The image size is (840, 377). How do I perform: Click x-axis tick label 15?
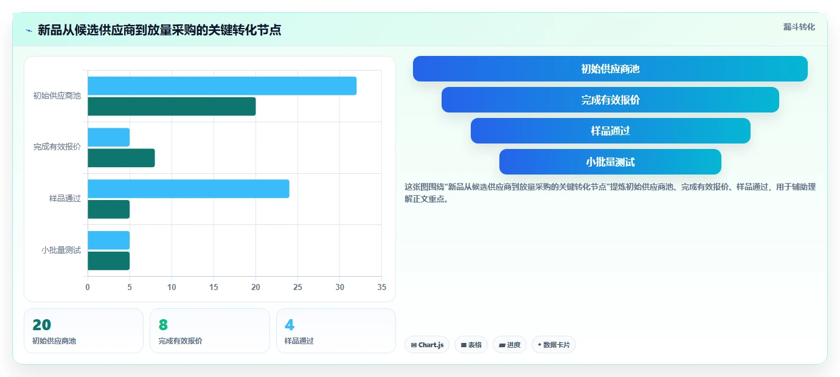coord(213,287)
